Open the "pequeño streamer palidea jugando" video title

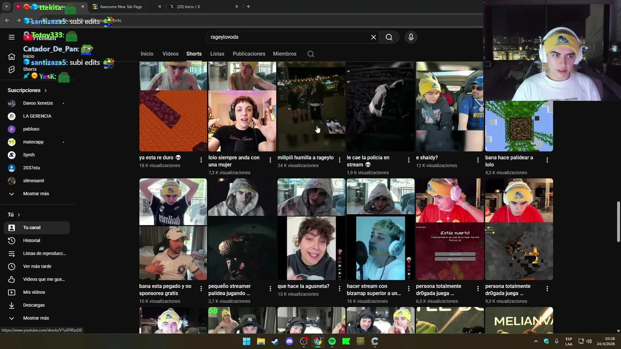click(x=229, y=290)
